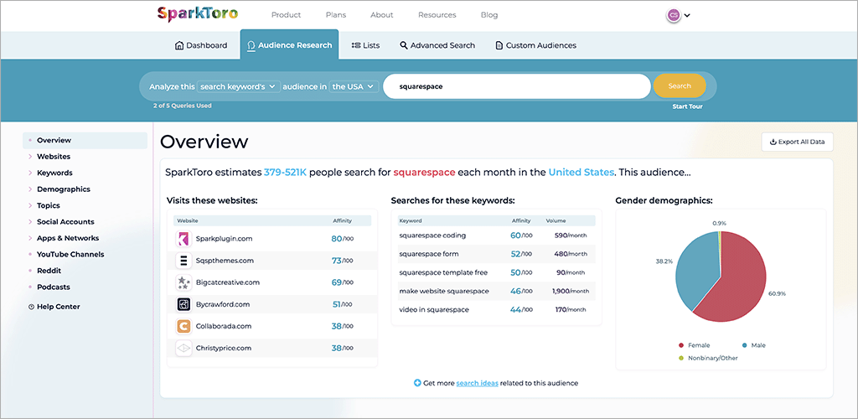The height and width of the screenshot is (419, 858).
Task: Open YouTube Channels in the sidebar
Action: coord(70,255)
